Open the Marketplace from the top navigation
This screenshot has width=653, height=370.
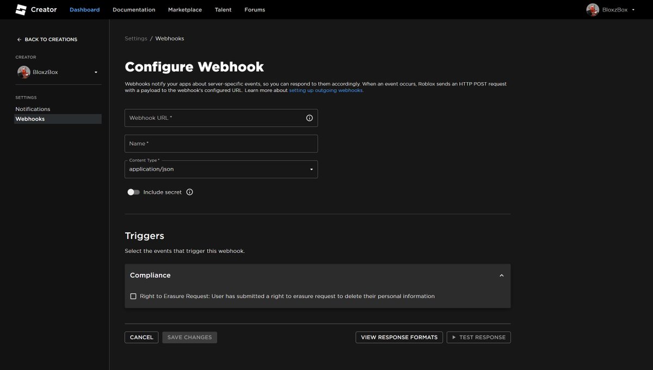[x=184, y=9]
